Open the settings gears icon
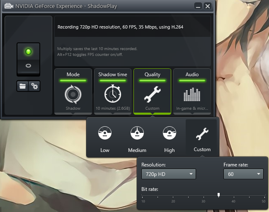 click(x=34, y=86)
